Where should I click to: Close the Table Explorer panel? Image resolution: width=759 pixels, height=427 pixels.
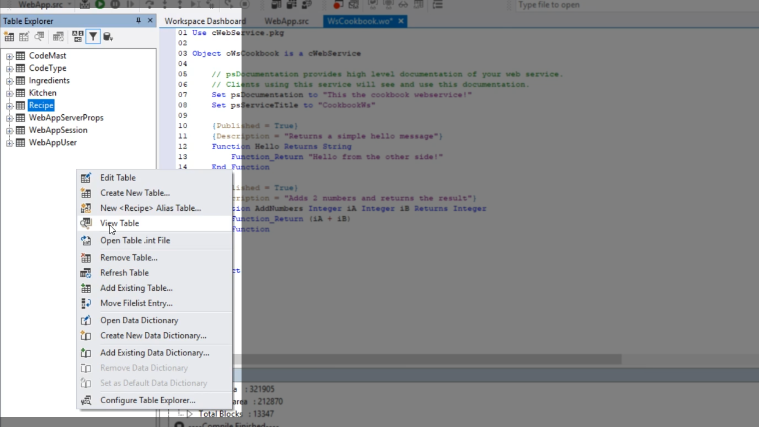150,21
